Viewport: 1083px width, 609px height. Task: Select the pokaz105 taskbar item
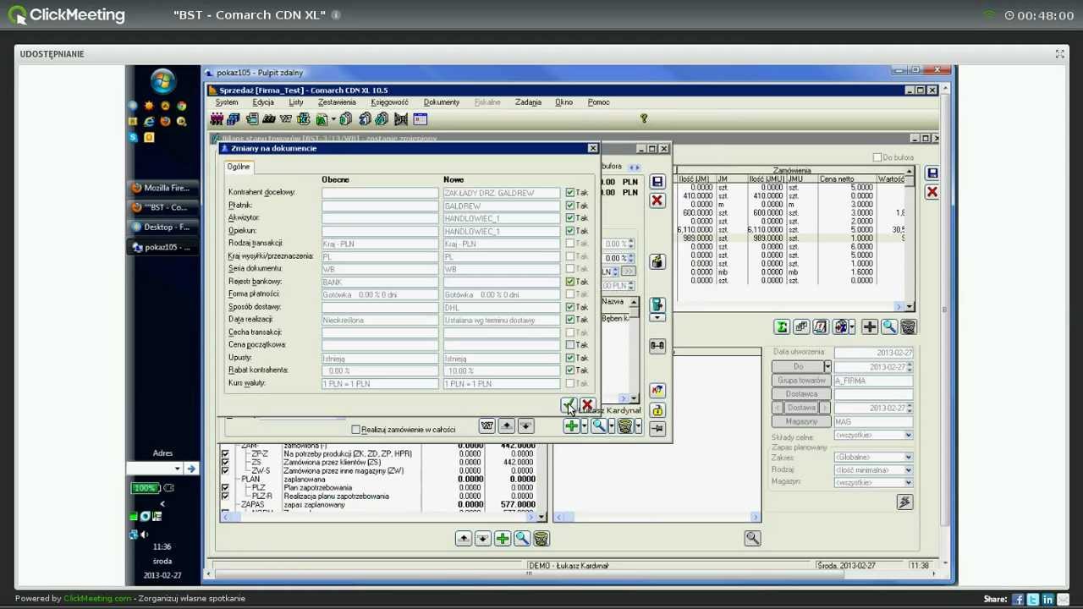click(x=162, y=247)
